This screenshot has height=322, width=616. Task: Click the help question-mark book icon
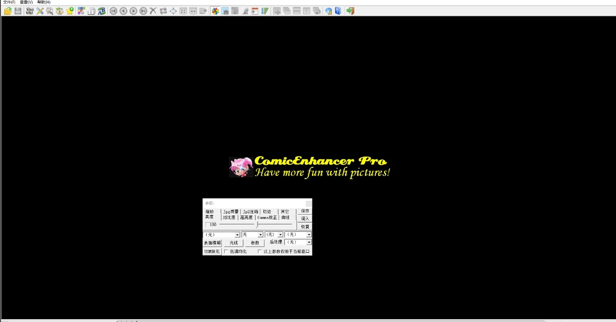pyautogui.click(x=338, y=11)
